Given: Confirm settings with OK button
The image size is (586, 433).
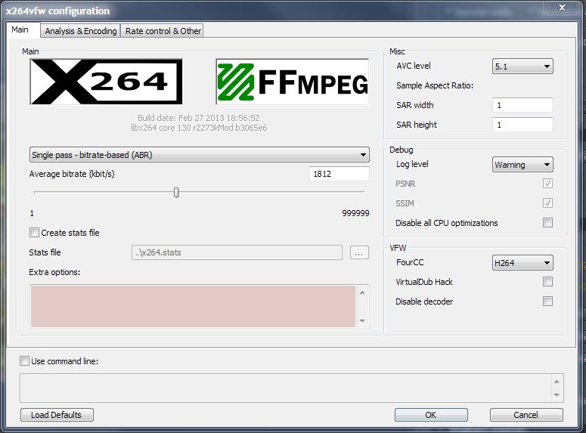Looking at the screenshot, I should tap(431, 415).
